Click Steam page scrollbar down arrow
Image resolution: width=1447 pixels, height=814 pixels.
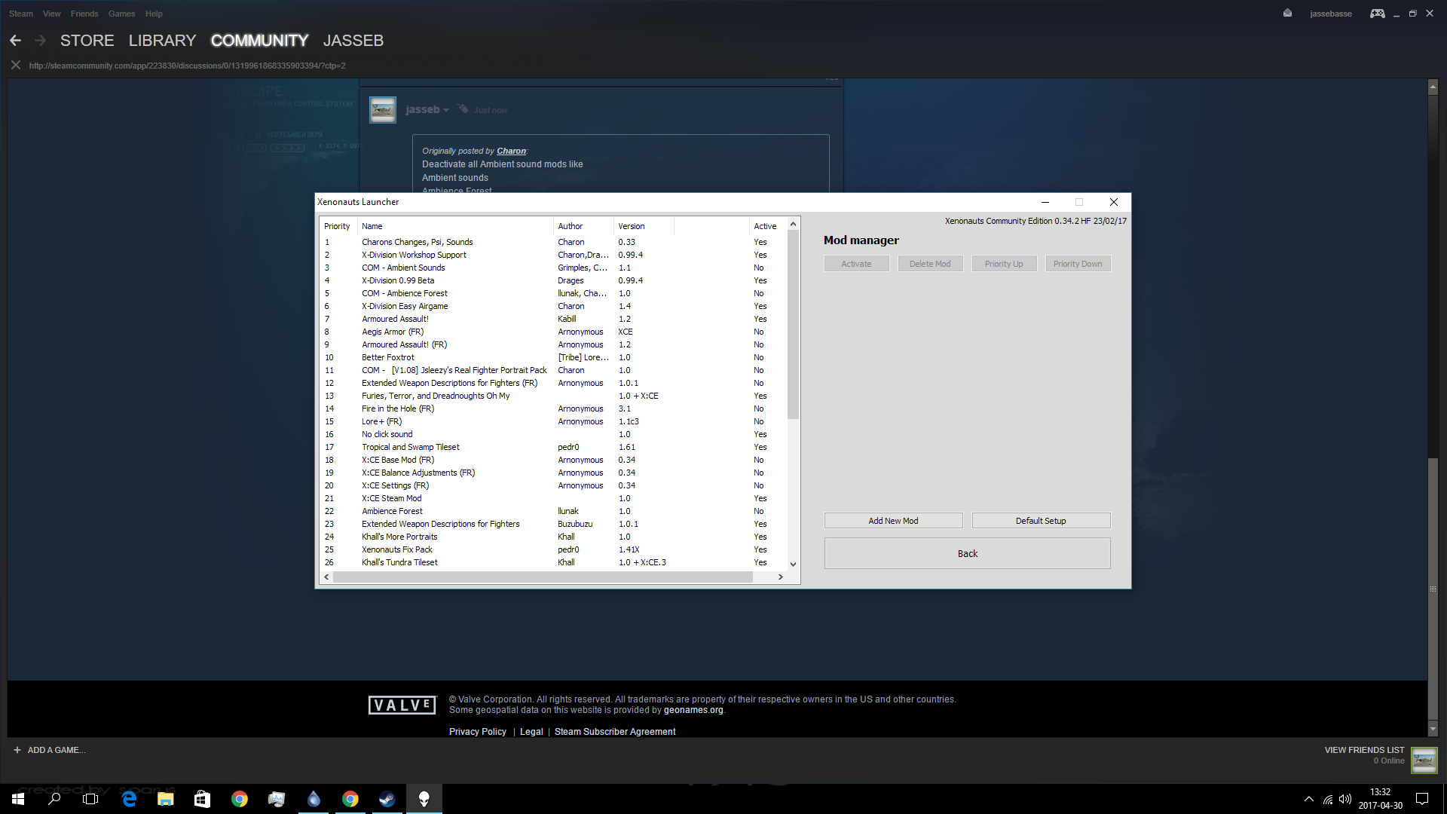[1433, 729]
